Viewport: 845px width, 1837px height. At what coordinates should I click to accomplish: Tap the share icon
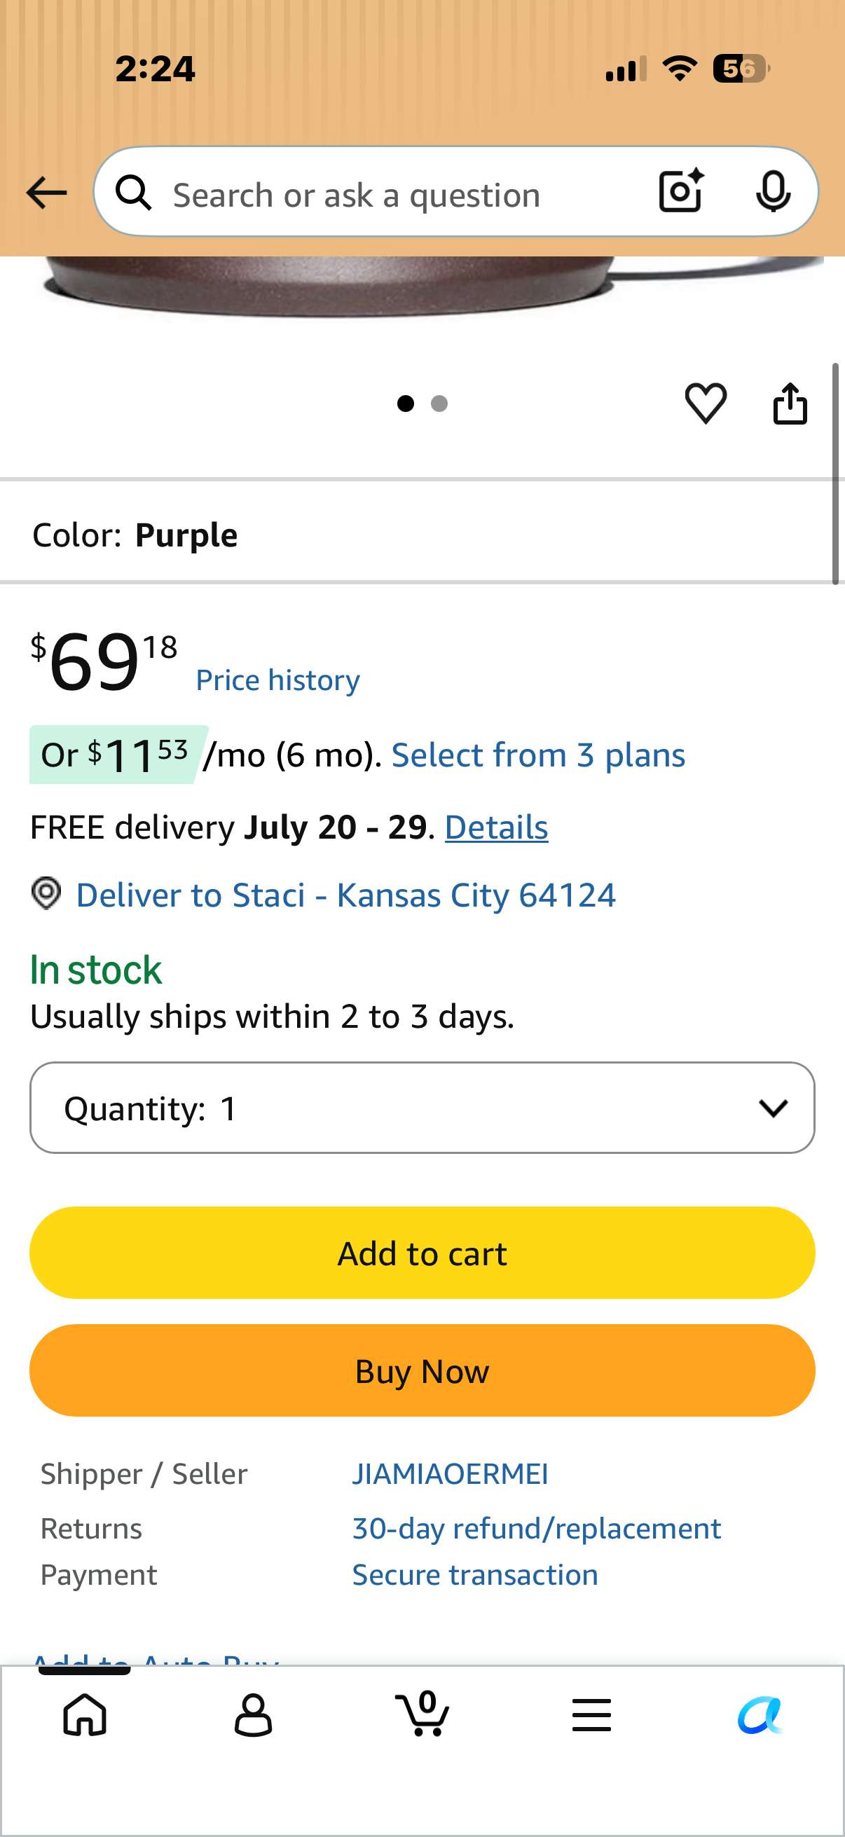point(790,404)
